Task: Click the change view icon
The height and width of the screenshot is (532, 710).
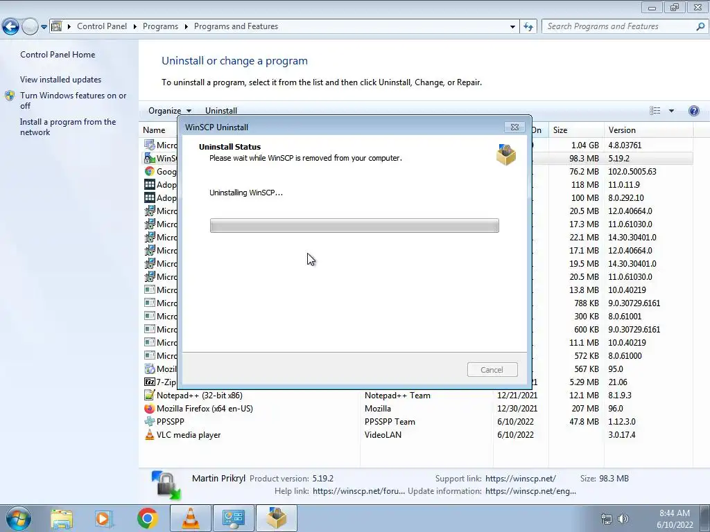Action: pos(655,111)
